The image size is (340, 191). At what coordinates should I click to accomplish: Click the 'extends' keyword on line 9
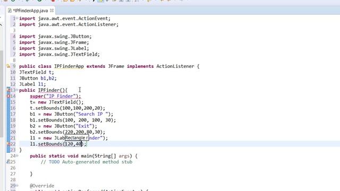click(x=96, y=66)
